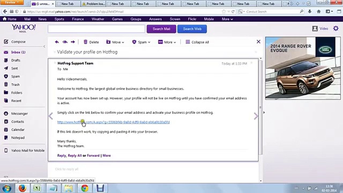This screenshot has width=343, height=193.
Task: Click the Reply arrow in message toolbar
Action: click(x=57, y=42)
